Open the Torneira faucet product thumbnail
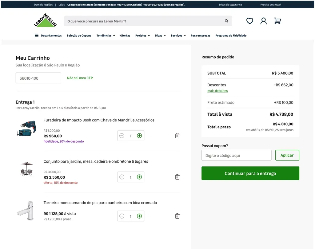 coord(26,211)
